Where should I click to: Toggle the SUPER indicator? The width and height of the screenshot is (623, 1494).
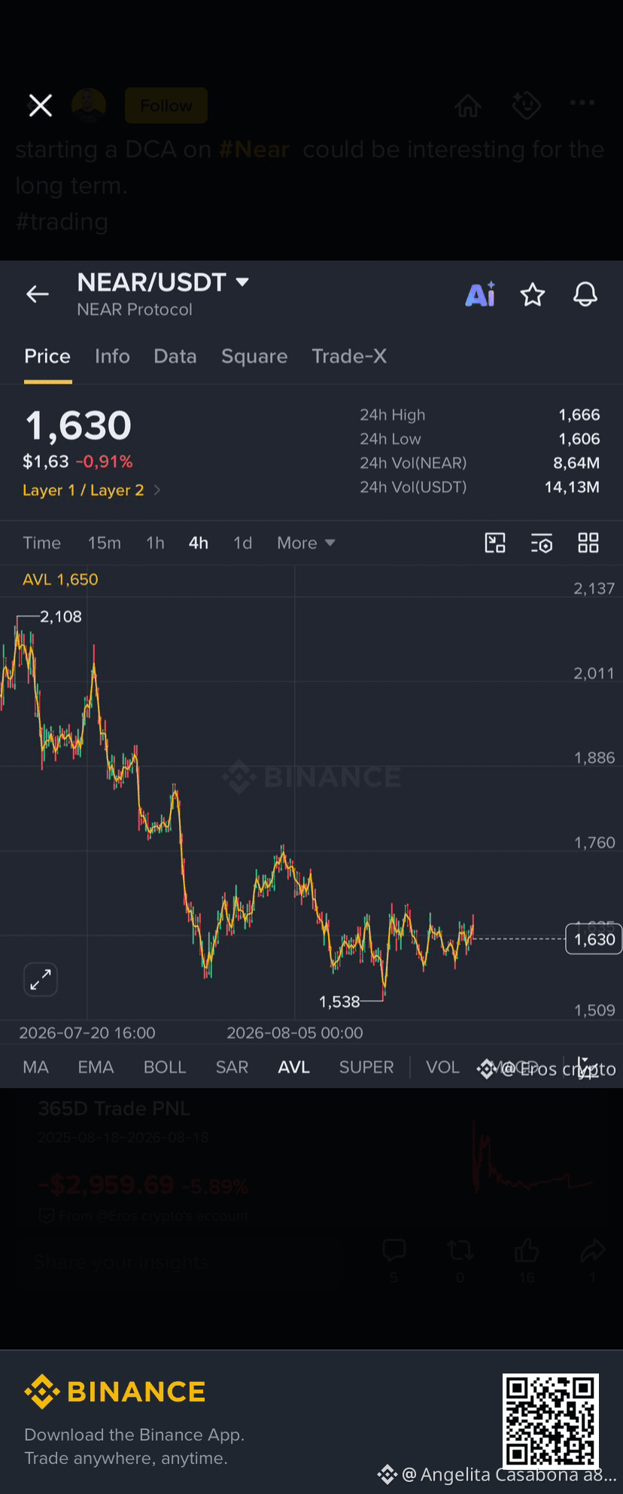coord(366,1067)
